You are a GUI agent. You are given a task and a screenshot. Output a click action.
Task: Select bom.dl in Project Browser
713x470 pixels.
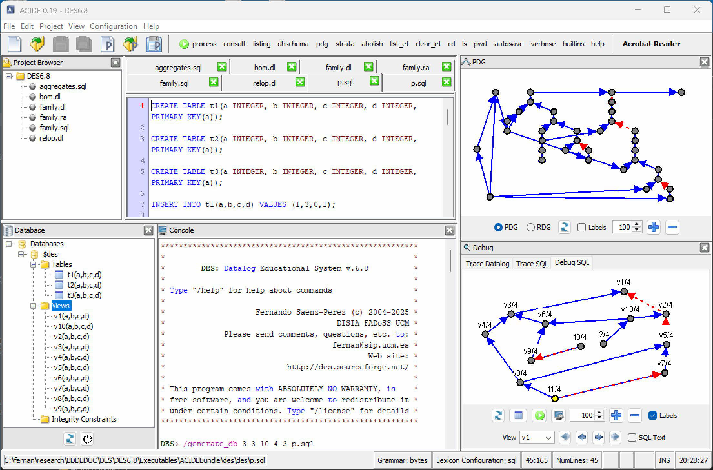coord(50,97)
